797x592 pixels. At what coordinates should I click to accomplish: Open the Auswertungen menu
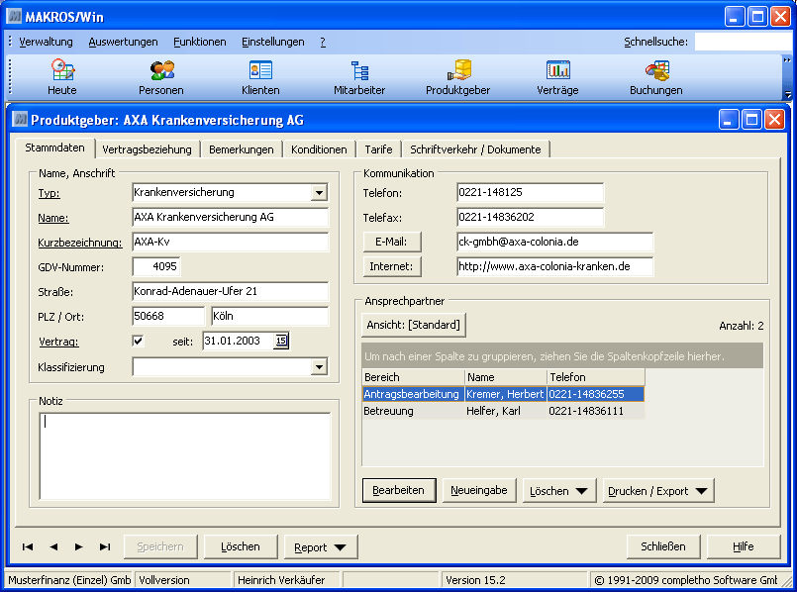click(123, 42)
